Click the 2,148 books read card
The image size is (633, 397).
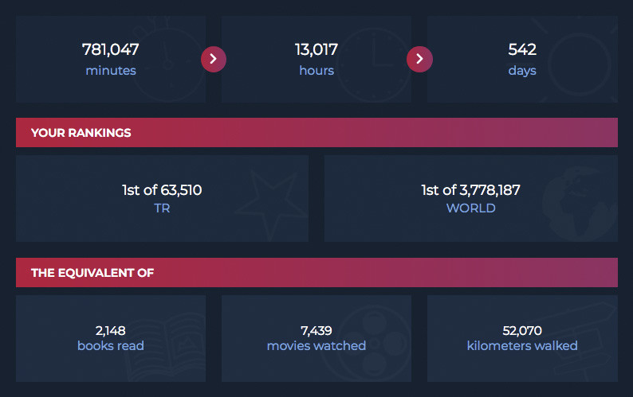coord(111,339)
